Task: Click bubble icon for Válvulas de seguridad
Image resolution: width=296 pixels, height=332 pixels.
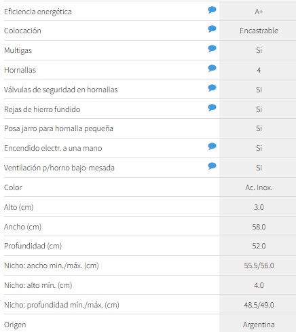Action: tap(212, 88)
